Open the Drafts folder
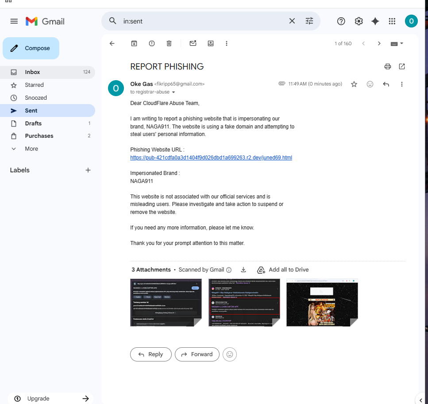 pos(47,123)
